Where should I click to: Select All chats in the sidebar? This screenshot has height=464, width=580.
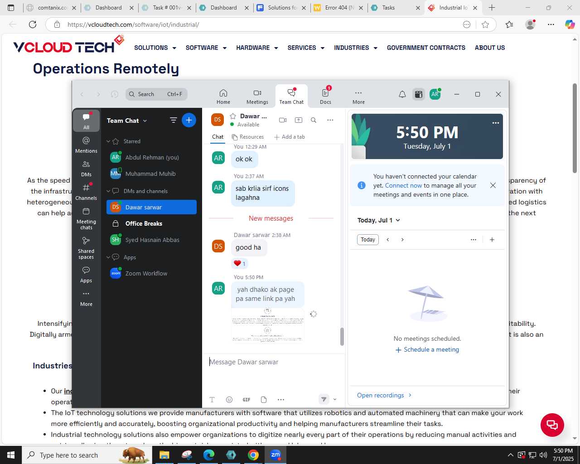86,121
